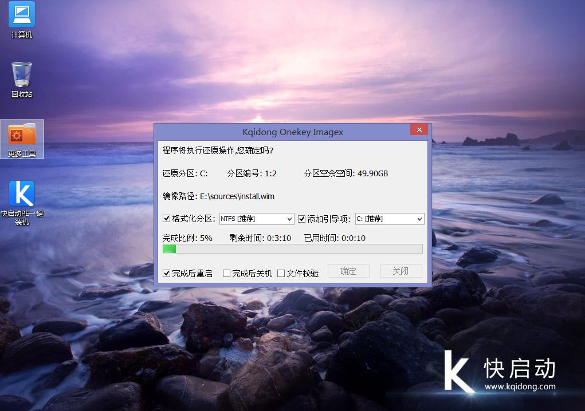Click the 关闭 close button

(401, 271)
